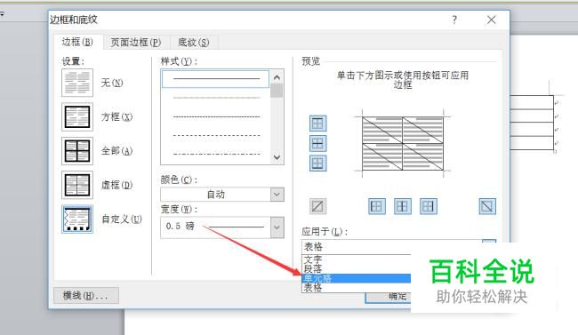
Task: Select the dash-dot line style
Action: (216, 154)
